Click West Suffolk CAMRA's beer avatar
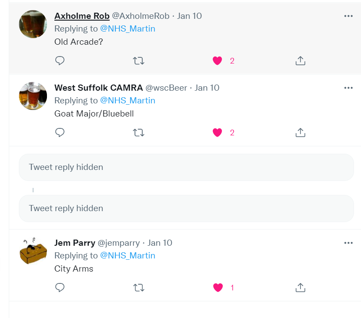Image resolution: width=361 pixels, height=318 pixels. tap(33, 96)
